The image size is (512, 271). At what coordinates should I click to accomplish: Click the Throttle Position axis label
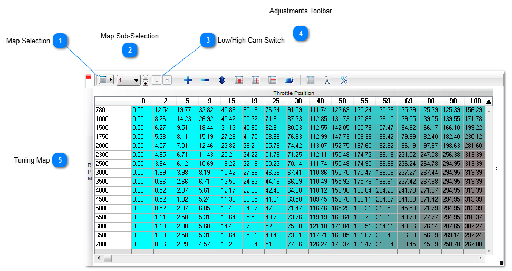click(294, 93)
